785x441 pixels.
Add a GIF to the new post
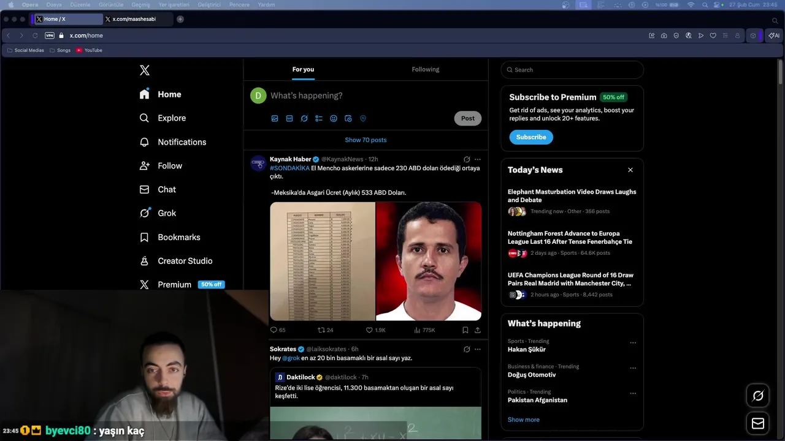(289, 119)
